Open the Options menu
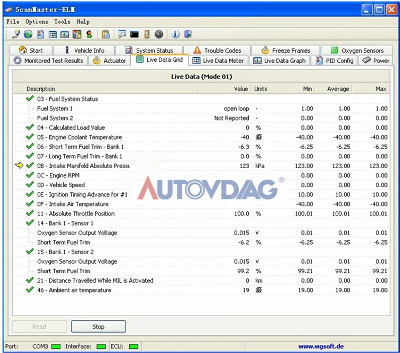400x353 pixels. coord(37,22)
